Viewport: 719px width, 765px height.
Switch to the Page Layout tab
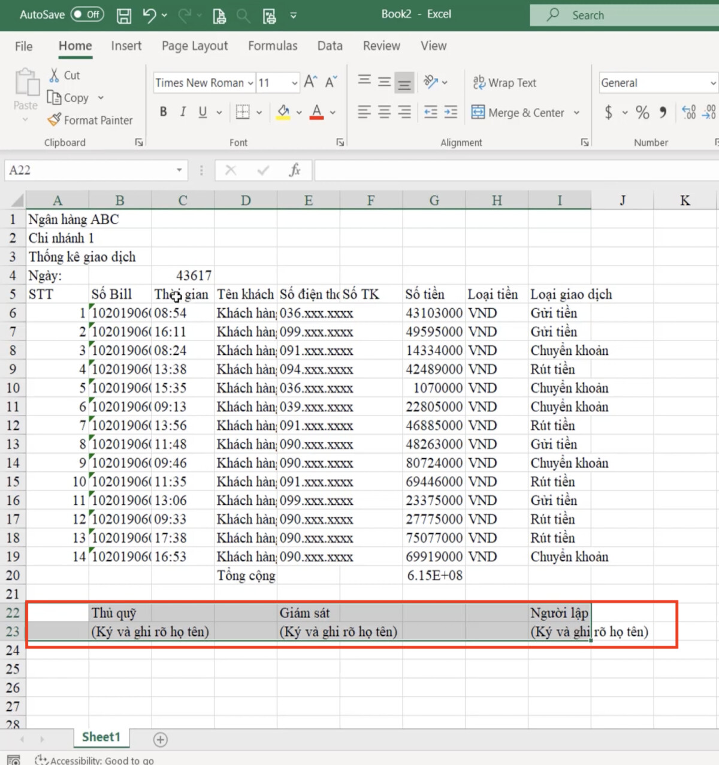tap(195, 46)
